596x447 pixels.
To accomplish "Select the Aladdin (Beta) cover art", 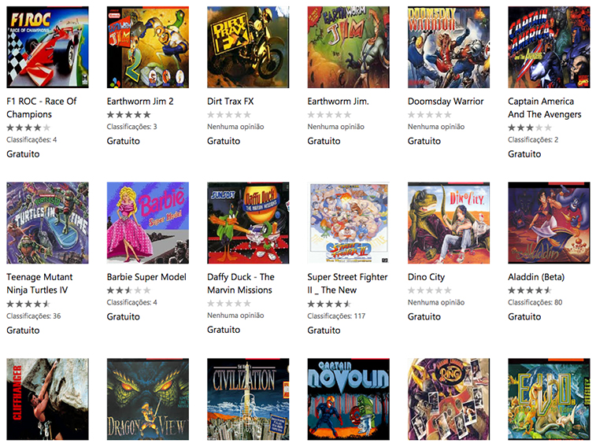I will [549, 223].
